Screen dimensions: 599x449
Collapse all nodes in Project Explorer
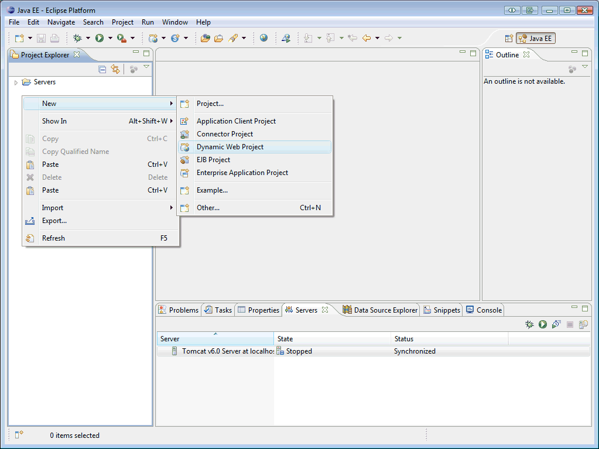[x=102, y=68]
